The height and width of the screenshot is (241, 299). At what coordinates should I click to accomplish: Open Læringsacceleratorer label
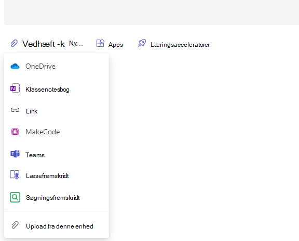180,45
